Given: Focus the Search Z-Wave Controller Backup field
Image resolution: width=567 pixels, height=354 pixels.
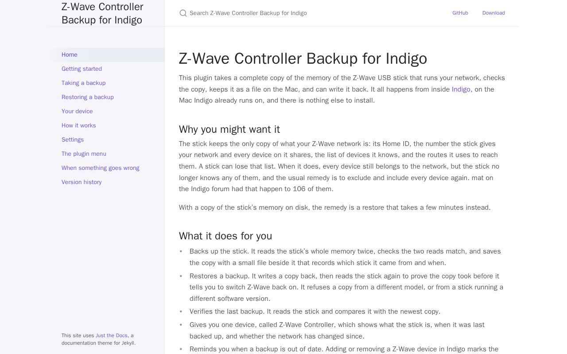Looking at the screenshot, I should pos(306,13).
